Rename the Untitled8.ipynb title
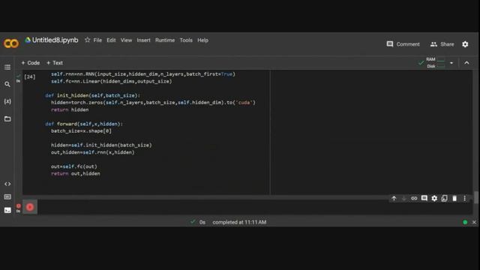 point(55,40)
